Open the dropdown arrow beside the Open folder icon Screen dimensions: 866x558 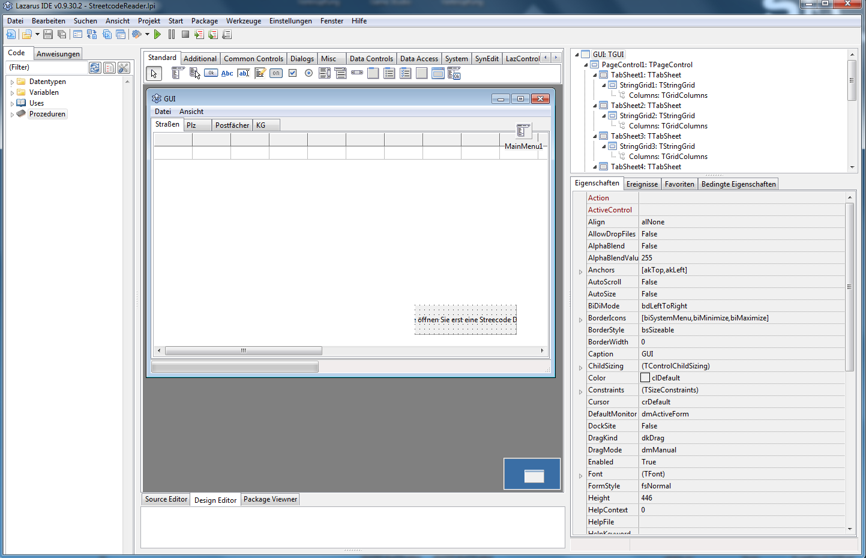point(37,35)
